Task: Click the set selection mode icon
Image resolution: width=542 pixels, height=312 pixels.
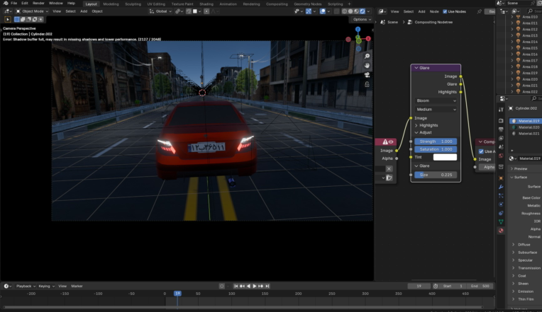Action: pyautogui.click(x=16, y=19)
